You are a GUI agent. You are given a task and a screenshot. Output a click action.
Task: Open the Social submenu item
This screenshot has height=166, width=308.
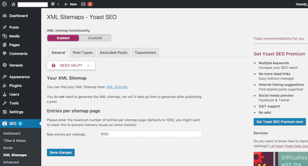click(8, 148)
